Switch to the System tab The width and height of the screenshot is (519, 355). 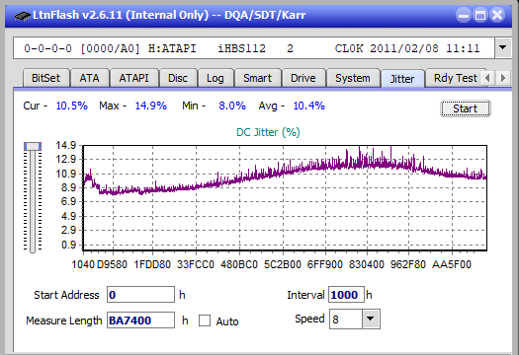pyautogui.click(x=353, y=78)
